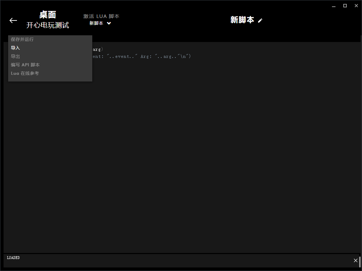Open 编写 API 脚本 menu entry

pos(25,65)
